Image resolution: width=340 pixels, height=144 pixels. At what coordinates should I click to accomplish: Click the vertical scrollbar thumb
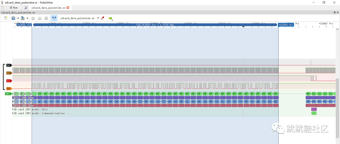pos(338,108)
